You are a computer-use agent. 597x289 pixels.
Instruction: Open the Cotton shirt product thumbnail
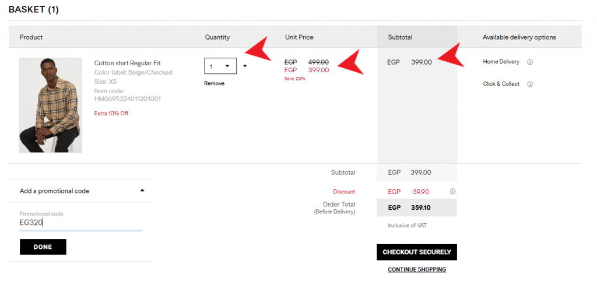coord(50,105)
